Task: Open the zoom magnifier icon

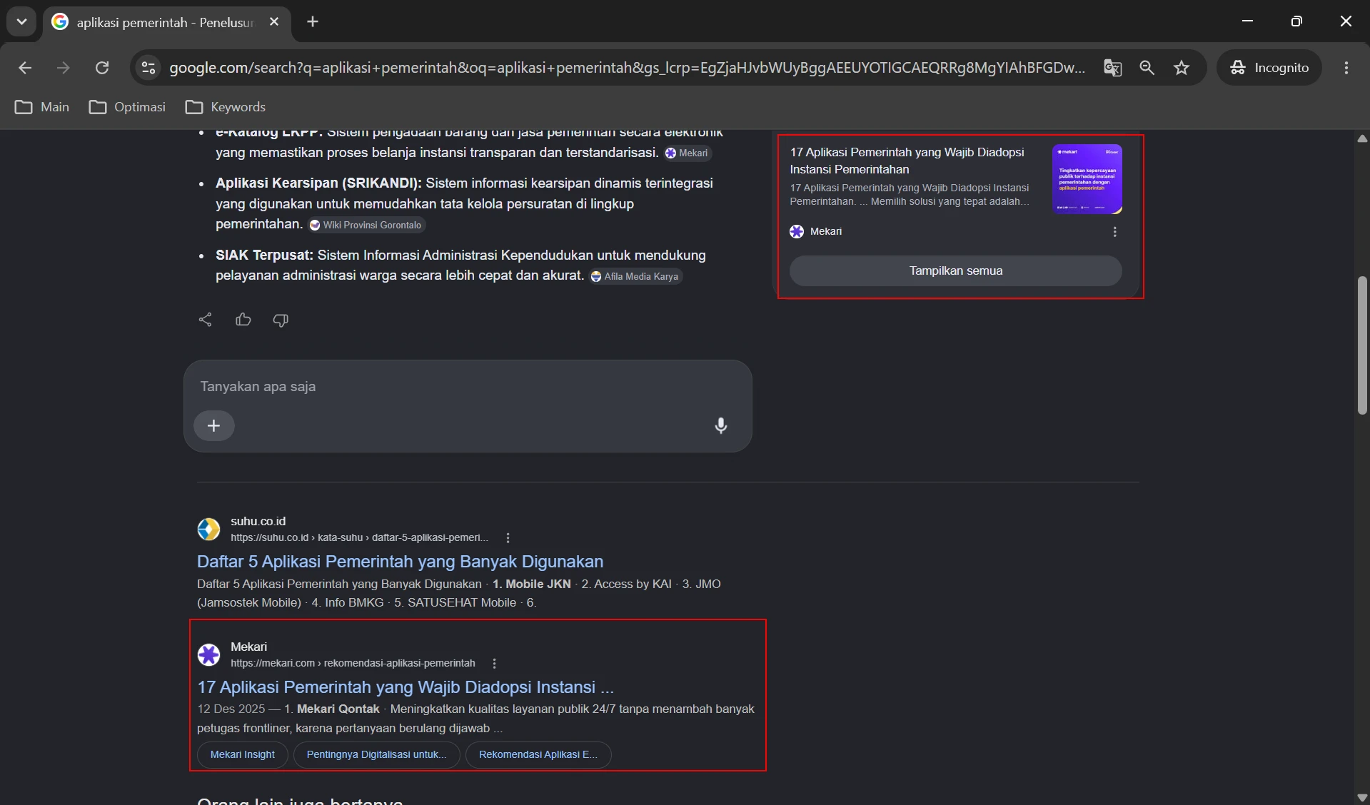Action: coord(1147,68)
